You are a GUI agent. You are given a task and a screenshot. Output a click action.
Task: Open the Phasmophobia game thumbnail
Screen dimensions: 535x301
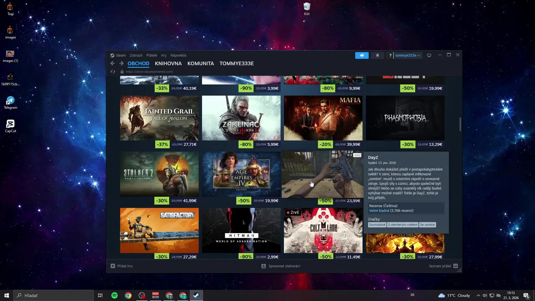(405, 118)
